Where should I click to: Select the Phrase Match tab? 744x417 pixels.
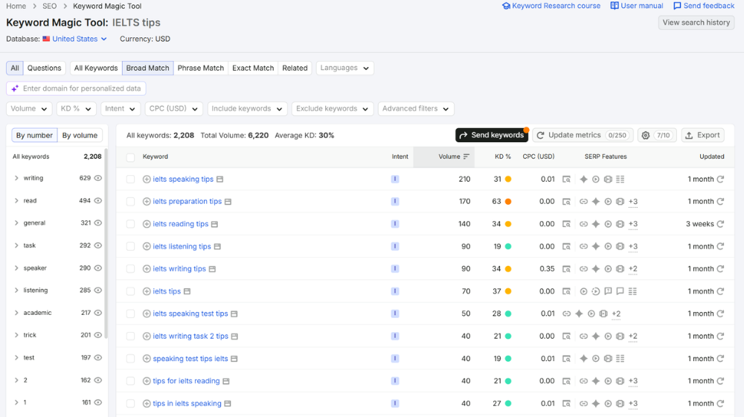pyautogui.click(x=201, y=68)
